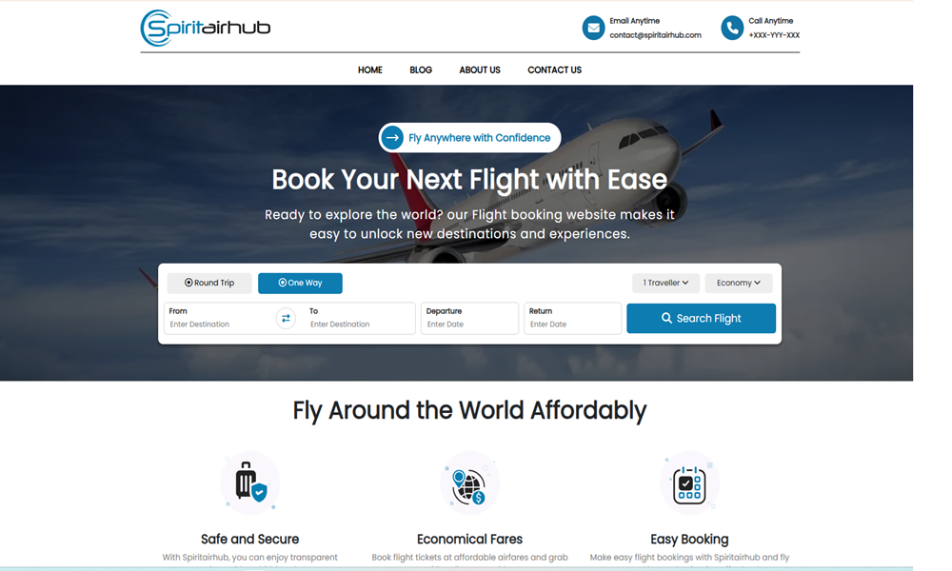Click the Return date input field
952x571 pixels.
click(572, 318)
